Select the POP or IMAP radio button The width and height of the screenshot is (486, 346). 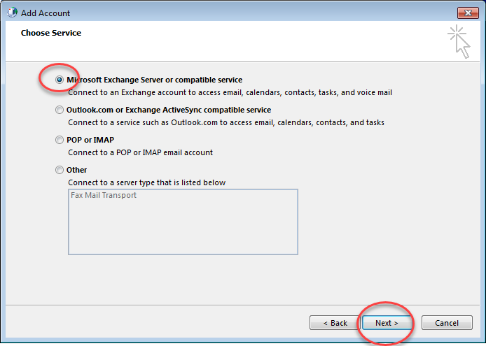tap(60, 140)
